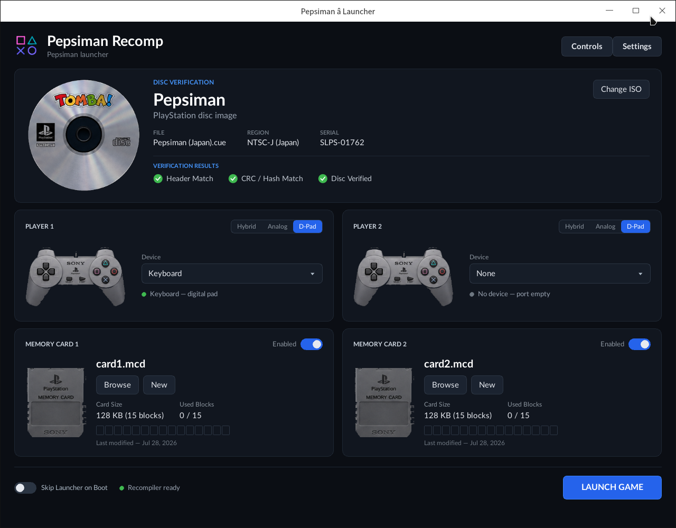Screen dimensions: 676x528
Task: Click the Change ISO button
Action: (621, 89)
